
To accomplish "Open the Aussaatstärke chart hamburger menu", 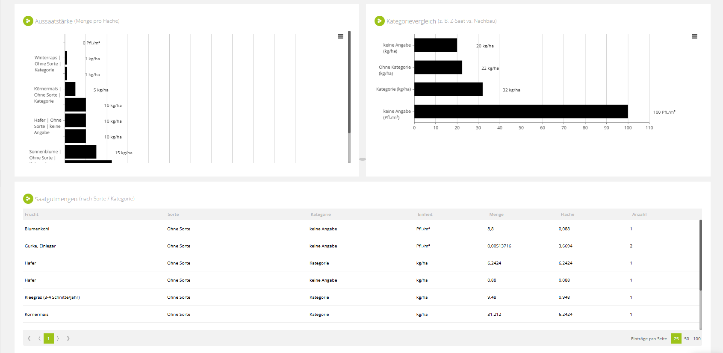I will pos(340,36).
